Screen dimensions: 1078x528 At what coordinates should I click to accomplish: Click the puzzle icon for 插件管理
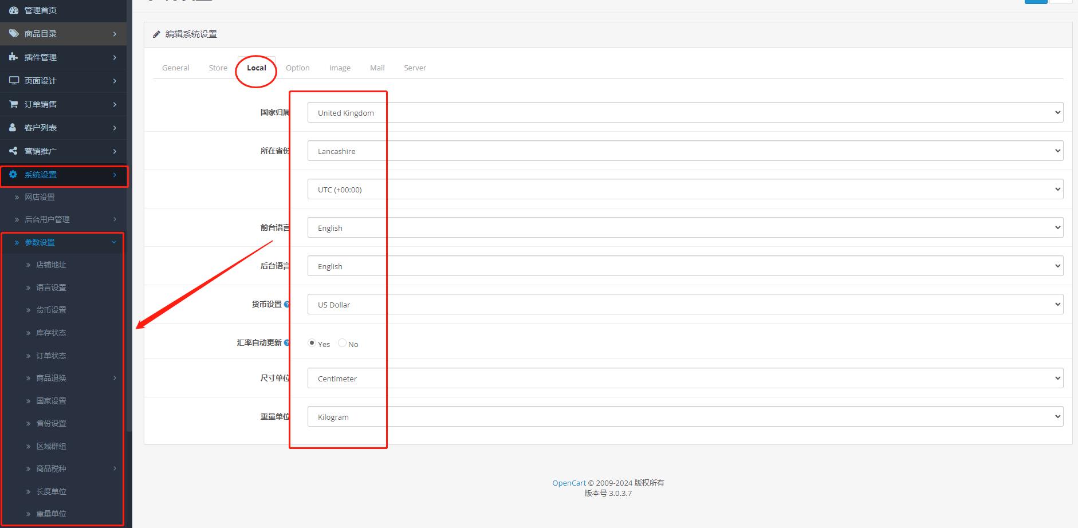14,57
